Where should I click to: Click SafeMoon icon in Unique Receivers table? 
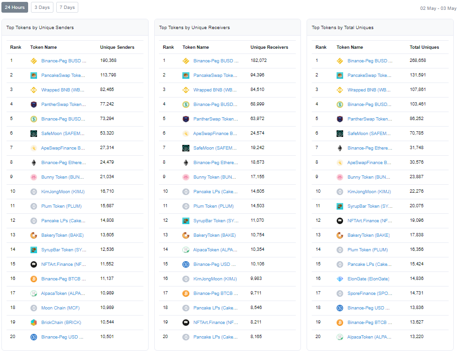[186, 148]
